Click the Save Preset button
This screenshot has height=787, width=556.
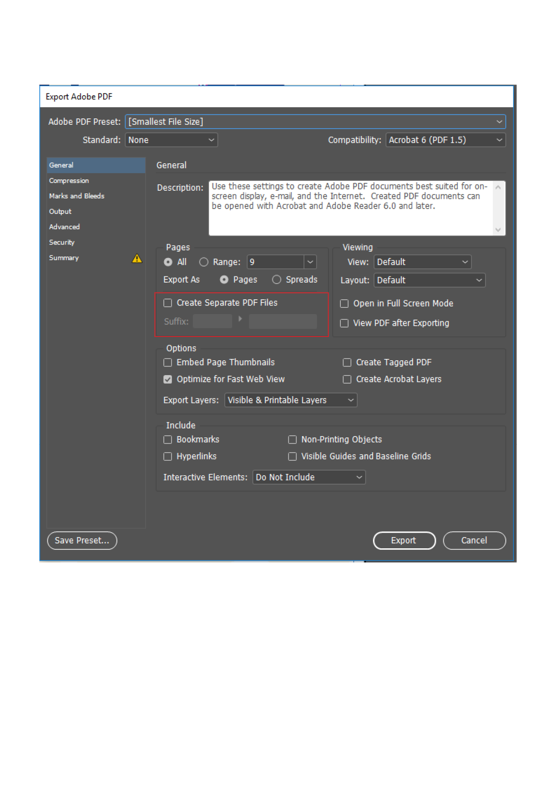pos(82,541)
